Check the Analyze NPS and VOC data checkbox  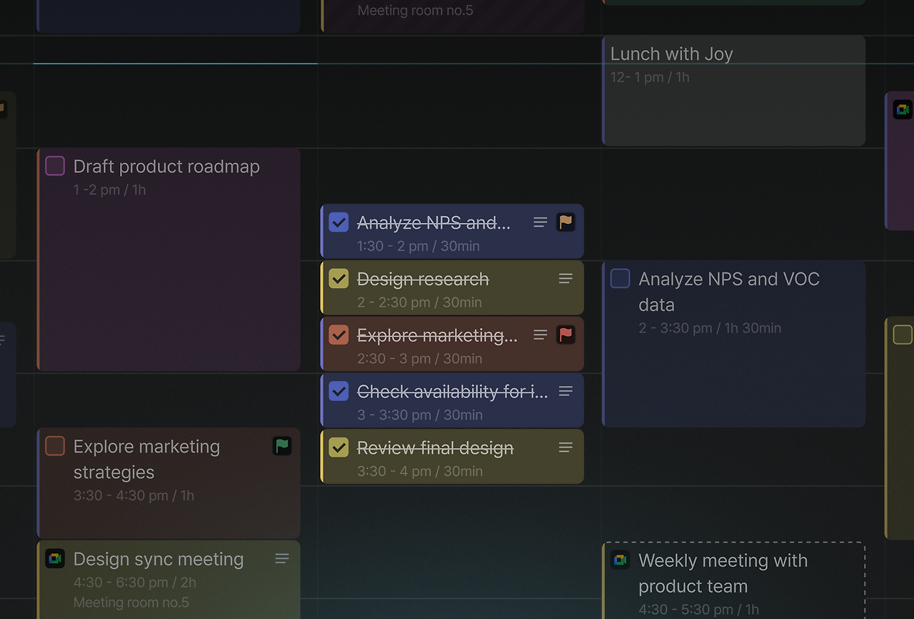(620, 279)
